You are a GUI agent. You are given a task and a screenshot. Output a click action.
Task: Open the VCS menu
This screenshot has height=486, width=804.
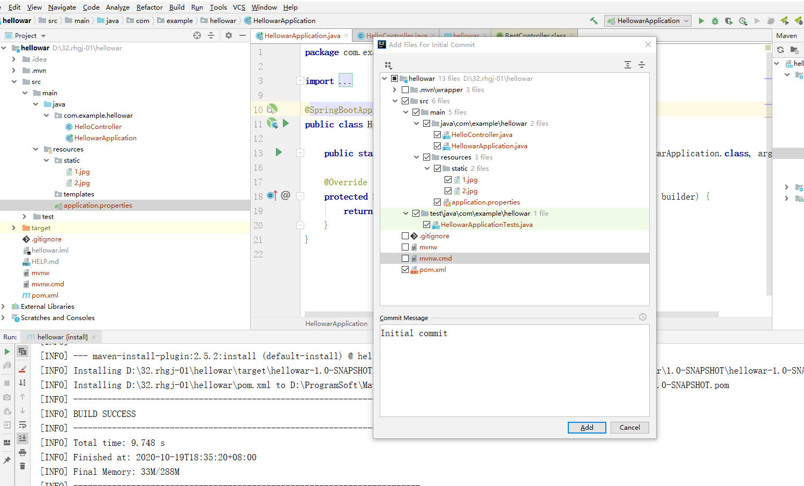[239, 7]
